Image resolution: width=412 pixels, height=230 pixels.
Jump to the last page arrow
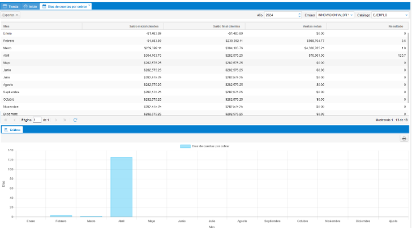coord(65,120)
